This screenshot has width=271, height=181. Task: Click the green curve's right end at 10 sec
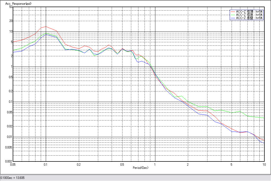click(264, 118)
